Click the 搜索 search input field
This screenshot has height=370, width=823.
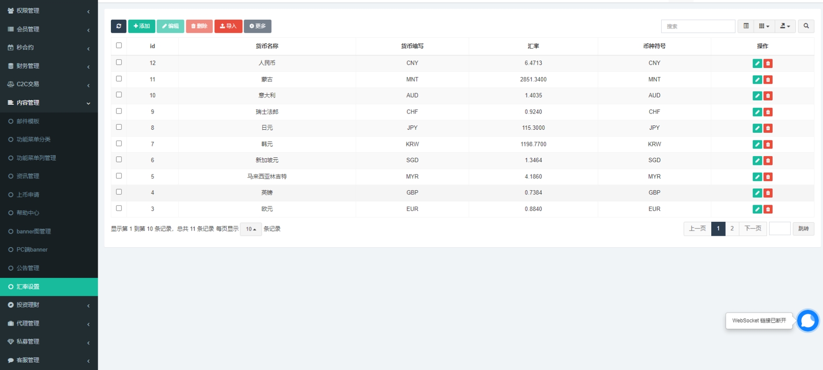click(698, 26)
